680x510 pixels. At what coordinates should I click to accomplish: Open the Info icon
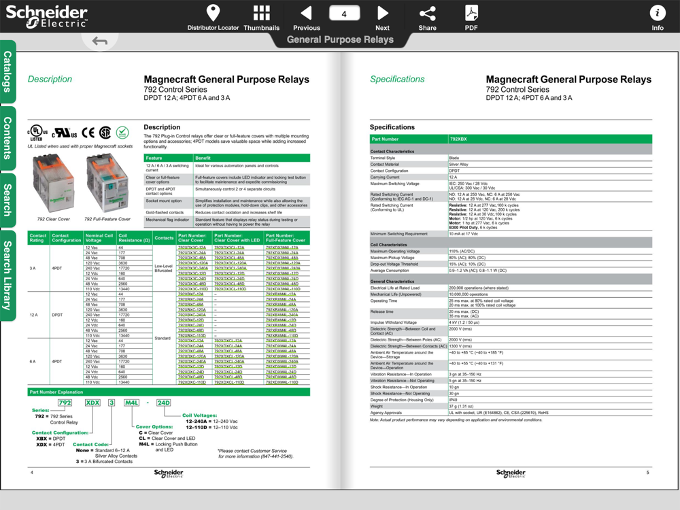click(x=658, y=13)
